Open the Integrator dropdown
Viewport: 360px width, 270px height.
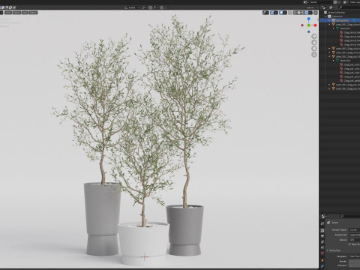tap(355, 256)
